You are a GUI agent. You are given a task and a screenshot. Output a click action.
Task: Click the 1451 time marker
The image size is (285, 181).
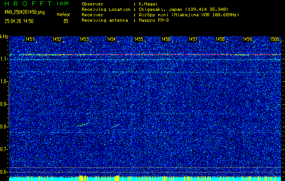pos(29,39)
